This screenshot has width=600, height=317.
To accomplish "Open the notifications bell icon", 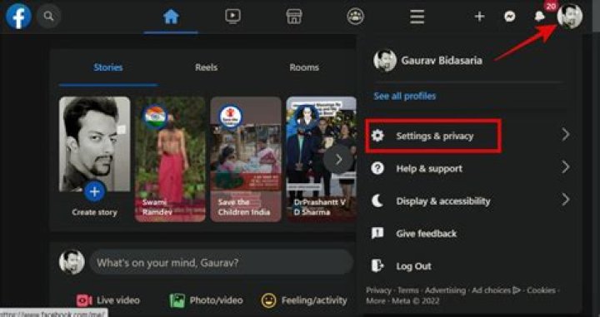I will (x=539, y=16).
